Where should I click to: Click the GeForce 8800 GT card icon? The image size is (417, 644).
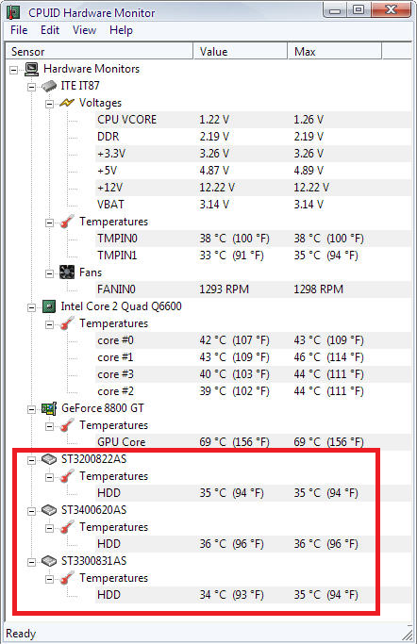coord(49,408)
